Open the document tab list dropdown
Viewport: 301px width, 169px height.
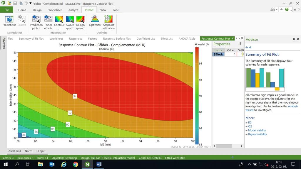(242, 38)
